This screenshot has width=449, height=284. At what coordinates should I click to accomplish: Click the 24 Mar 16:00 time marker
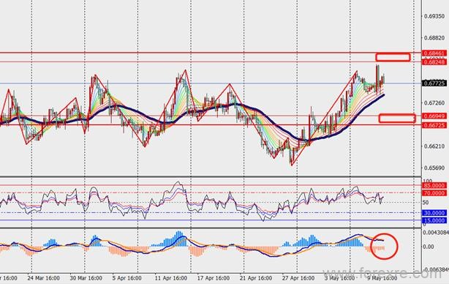[44, 278]
